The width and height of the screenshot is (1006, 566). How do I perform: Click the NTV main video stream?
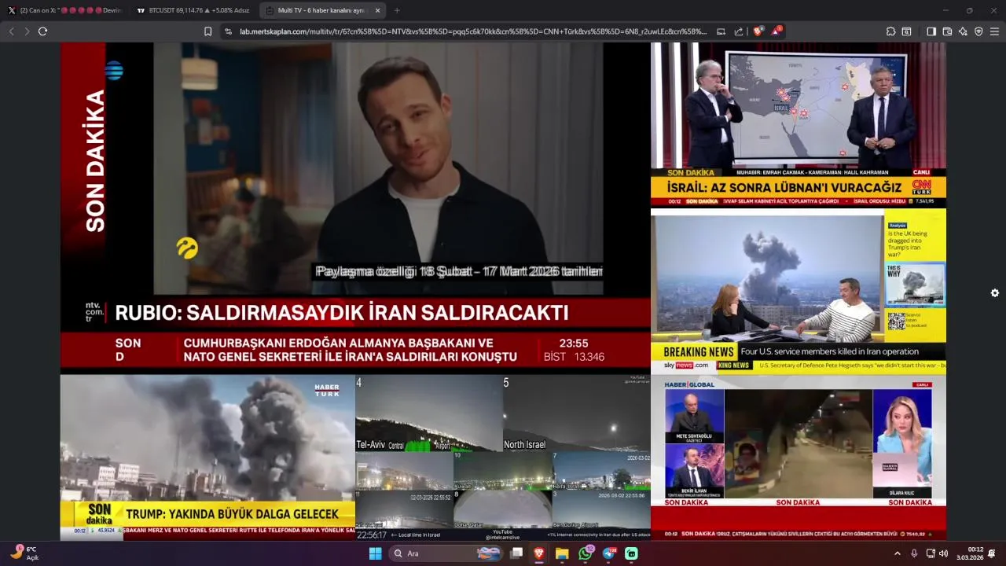pyautogui.click(x=355, y=208)
